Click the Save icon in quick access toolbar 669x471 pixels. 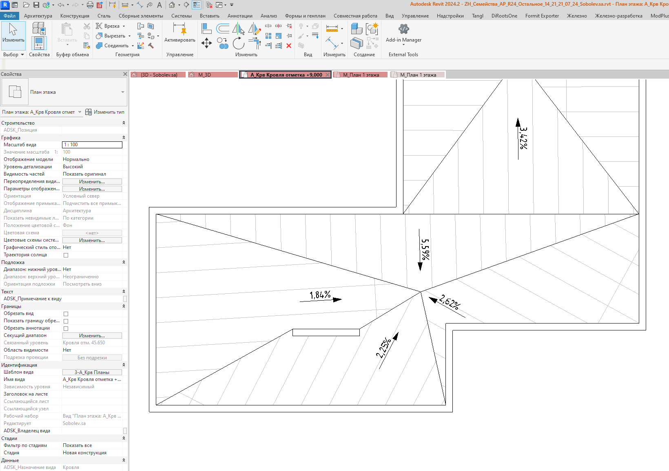pos(36,5)
